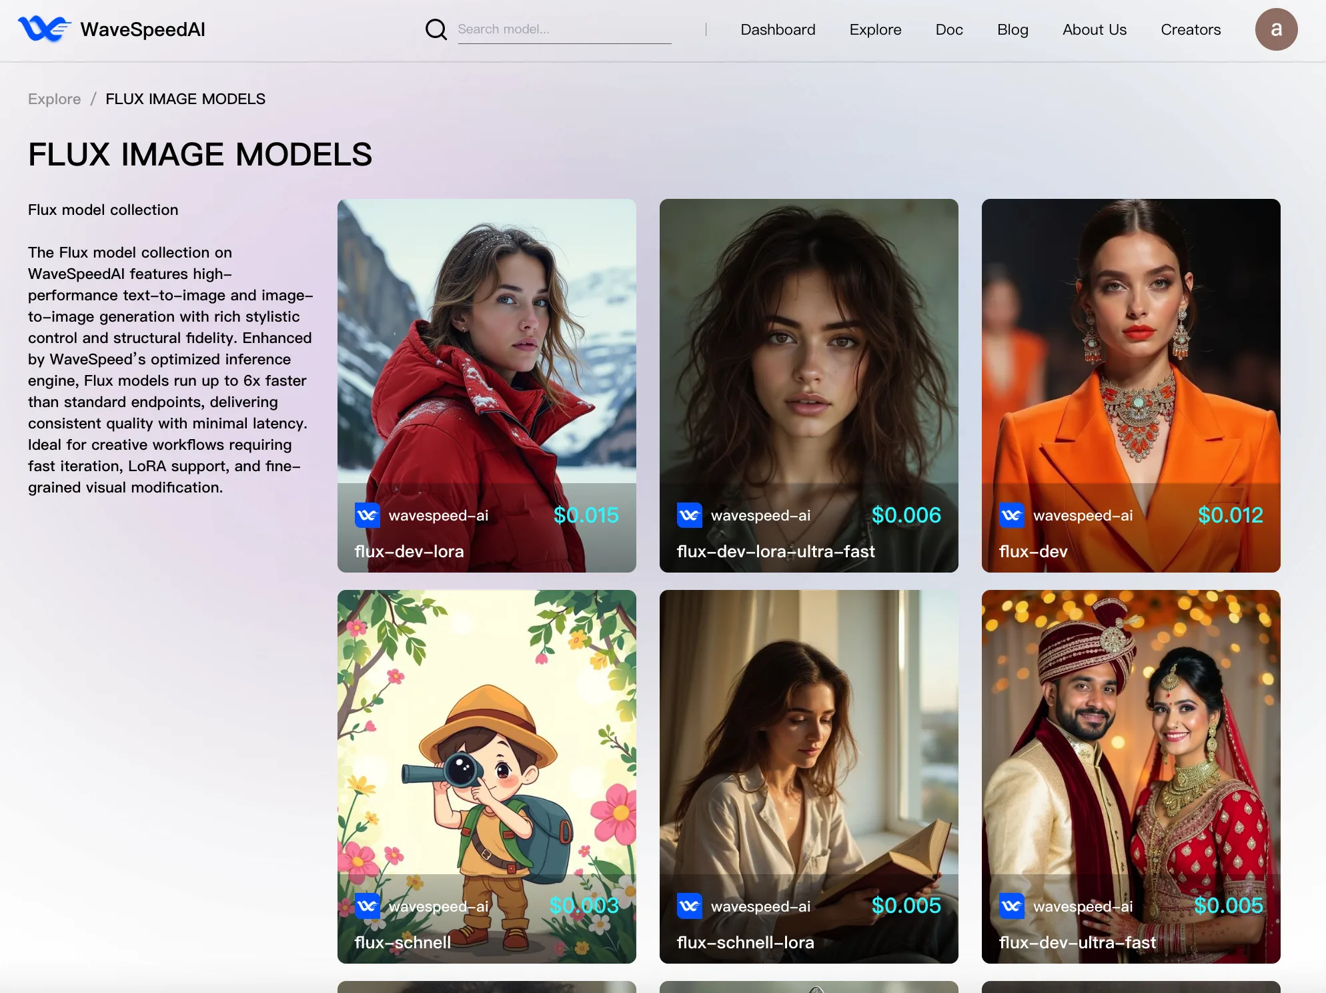1326x993 pixels.
Task: Click the flux-dev-ultra-fast model name text
Action: click(1077, 942)
